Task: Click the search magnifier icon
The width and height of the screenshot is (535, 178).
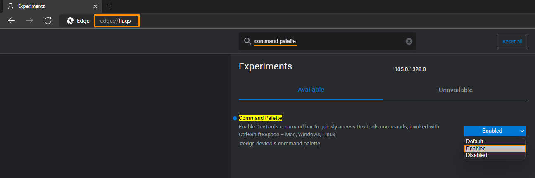Action: [247, 41]
